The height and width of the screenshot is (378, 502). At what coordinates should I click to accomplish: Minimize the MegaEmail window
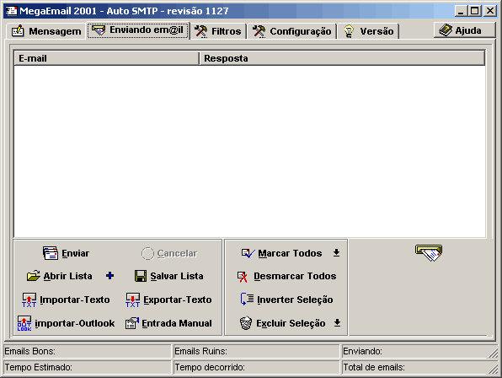(461, 11)
